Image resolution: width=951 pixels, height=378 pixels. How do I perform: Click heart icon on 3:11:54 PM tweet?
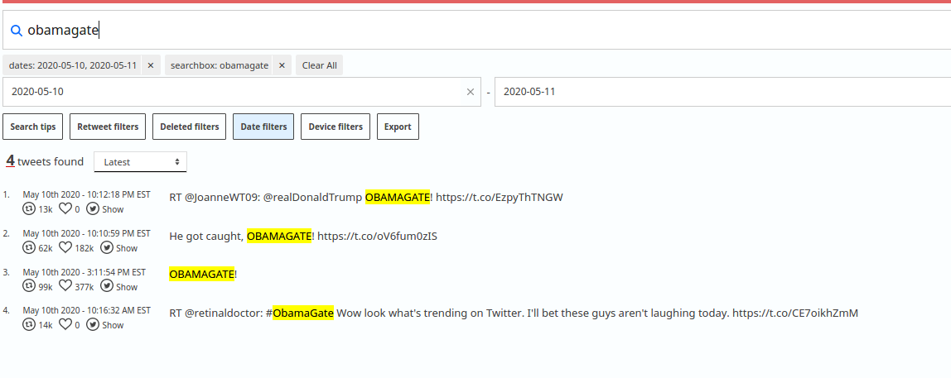coord(65,286)
